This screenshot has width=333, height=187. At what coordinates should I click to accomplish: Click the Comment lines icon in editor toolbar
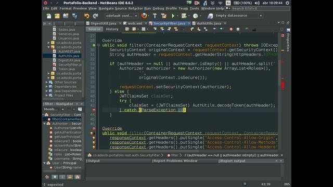tap(247, 29)
